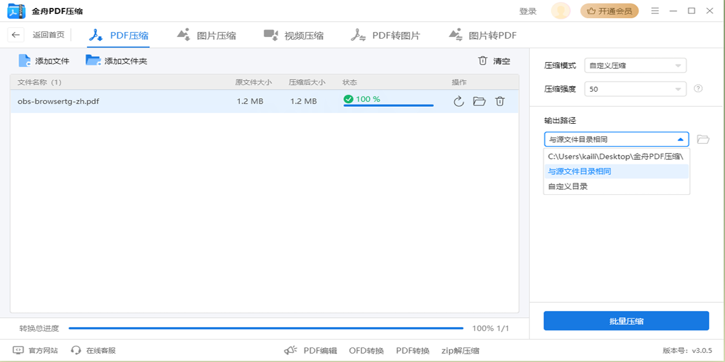Viewport: 725px width, 362px height.
Task: Click the 压缩后大小 column header
Action: [x=307, y=82]
